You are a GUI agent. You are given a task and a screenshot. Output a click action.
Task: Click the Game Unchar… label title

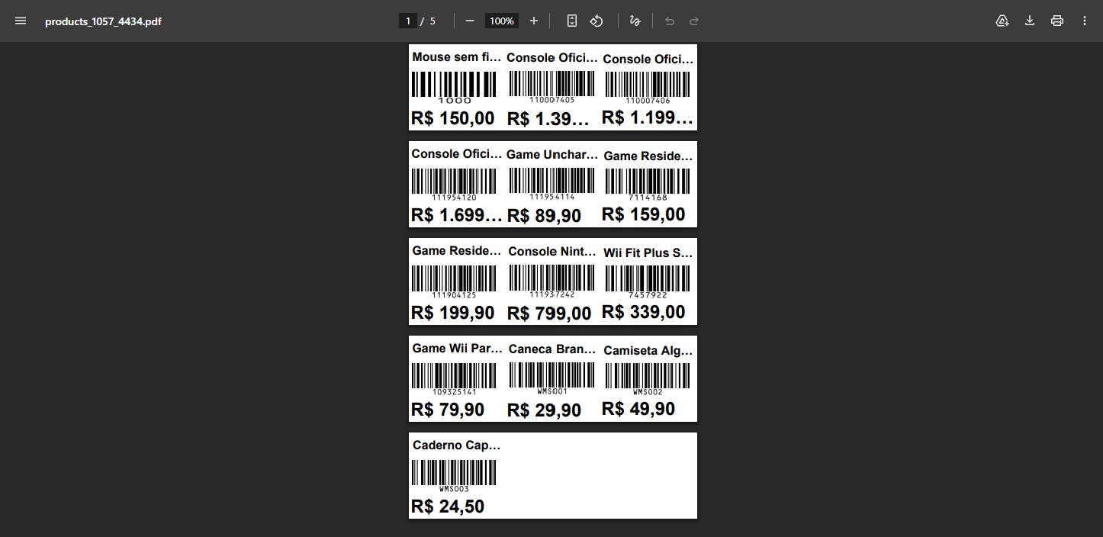click(x=552, y=155)
